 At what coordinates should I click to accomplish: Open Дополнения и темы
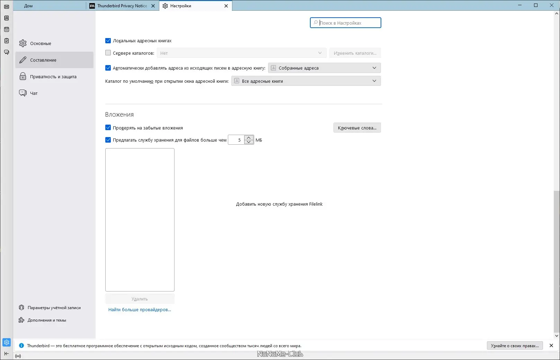(43, 320)
